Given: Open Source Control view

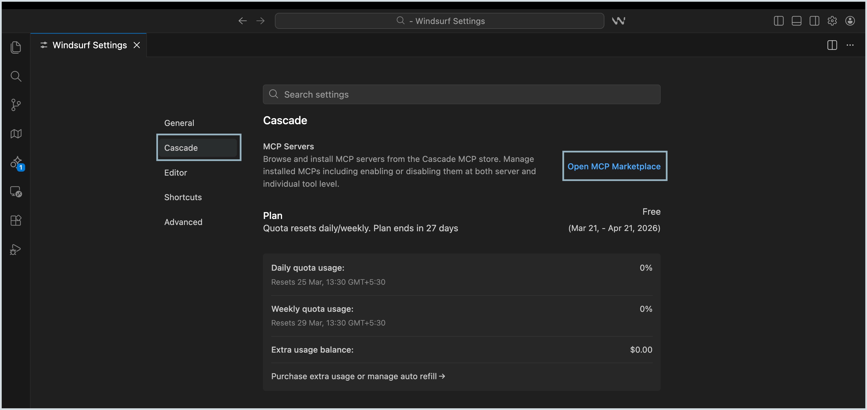Looking at the screenshot, I should 16,105.
